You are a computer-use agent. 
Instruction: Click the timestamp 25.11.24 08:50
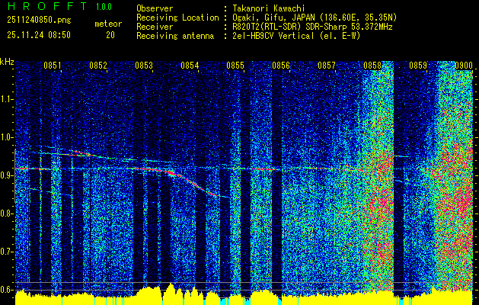click(39, 35)
